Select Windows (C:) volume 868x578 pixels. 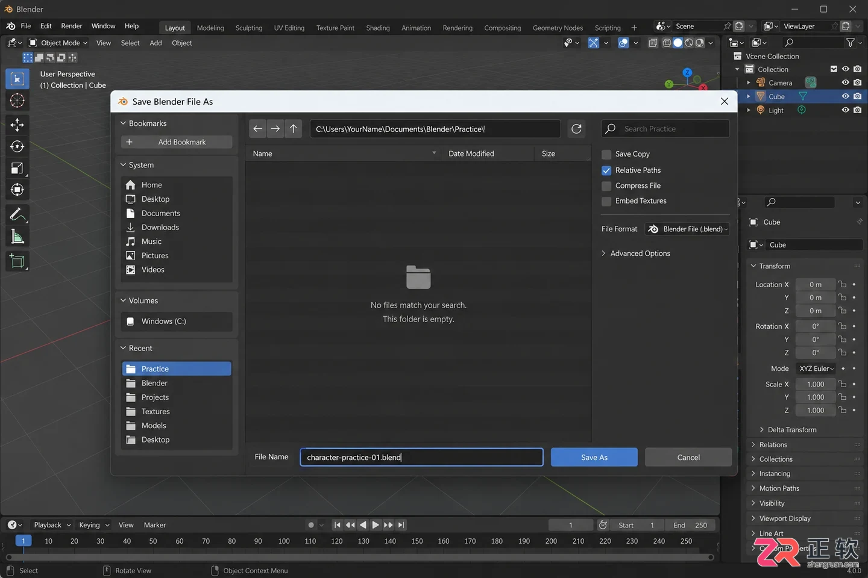coord(177,322)
